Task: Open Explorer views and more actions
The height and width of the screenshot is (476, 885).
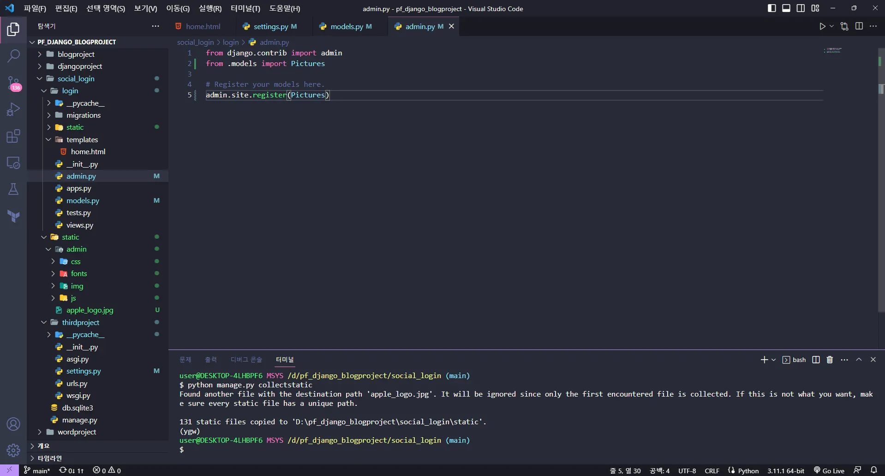Action: pos(155,26)
